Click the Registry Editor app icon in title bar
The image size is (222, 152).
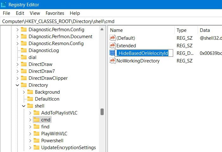[3, 5]
